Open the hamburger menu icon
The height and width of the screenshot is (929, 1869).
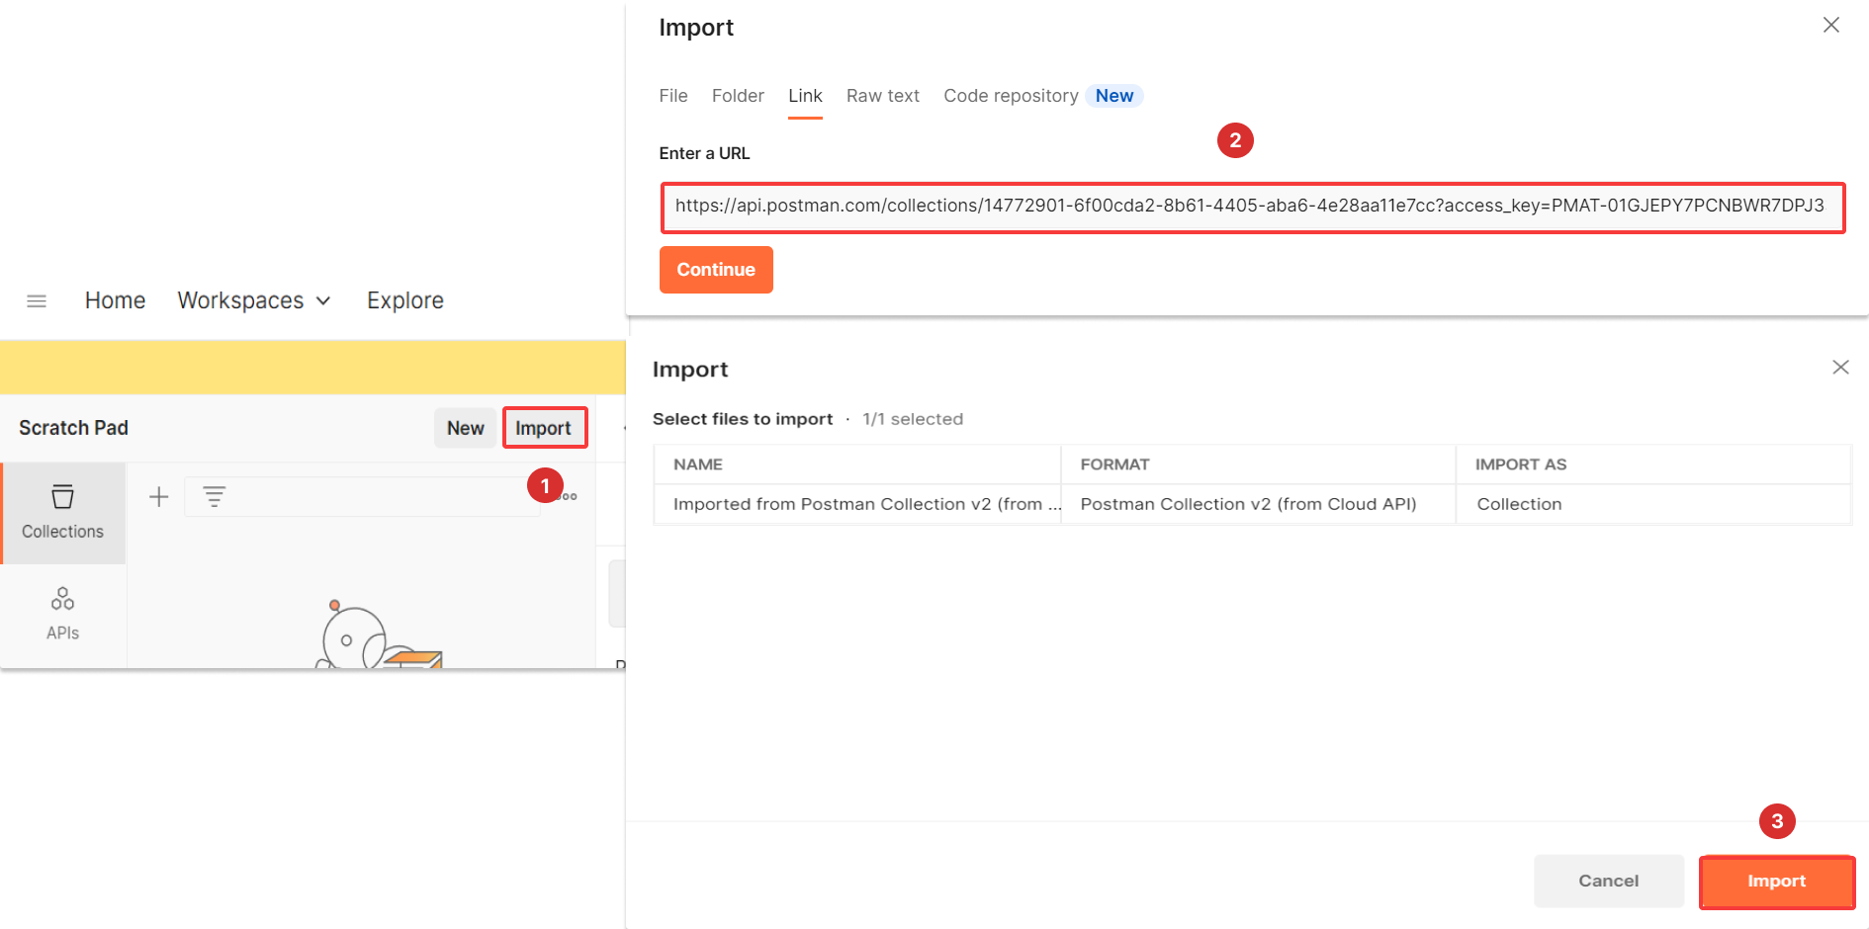coord(37,300)
